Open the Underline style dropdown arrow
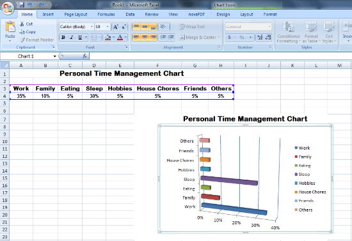This screenshot has width=352, height=241. (86, 37)
